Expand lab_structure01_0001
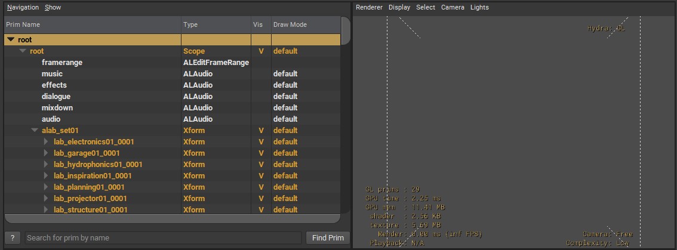677x250 pixels. click(x=47, y=209)
